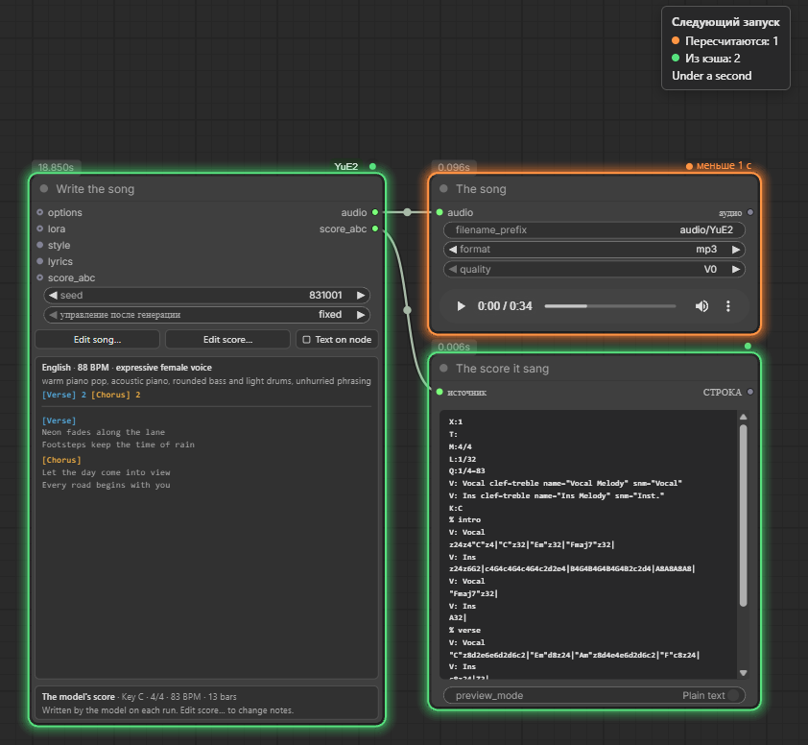Screen dimensions: 808x745
Task: Toggle preview_mode Plain text switch
Action: pos(733,695)
